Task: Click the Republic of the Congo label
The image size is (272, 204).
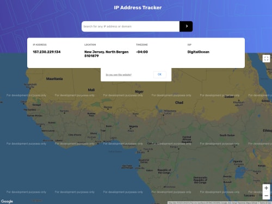Action: point(164,171)
